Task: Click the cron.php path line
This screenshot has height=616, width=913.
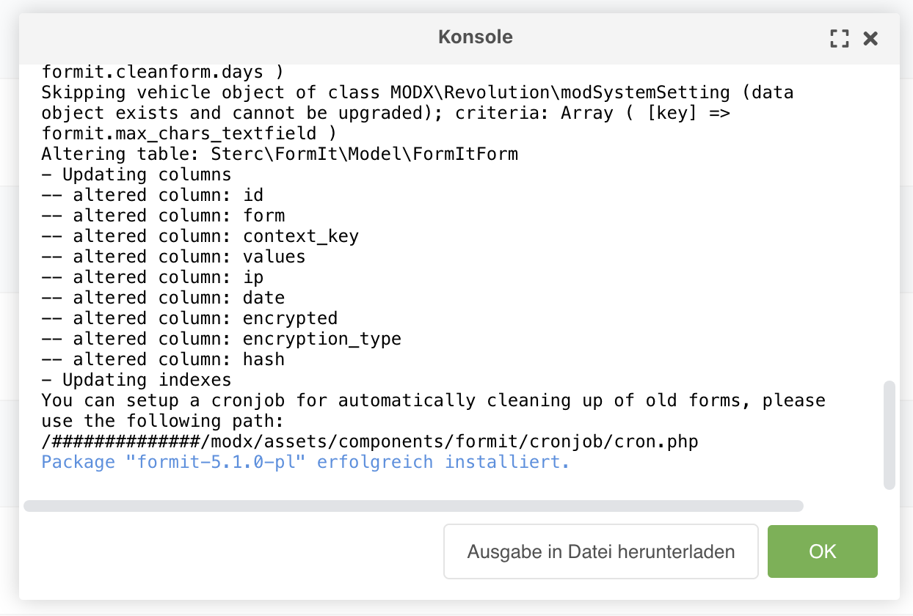Action: [x=370, y=441]
